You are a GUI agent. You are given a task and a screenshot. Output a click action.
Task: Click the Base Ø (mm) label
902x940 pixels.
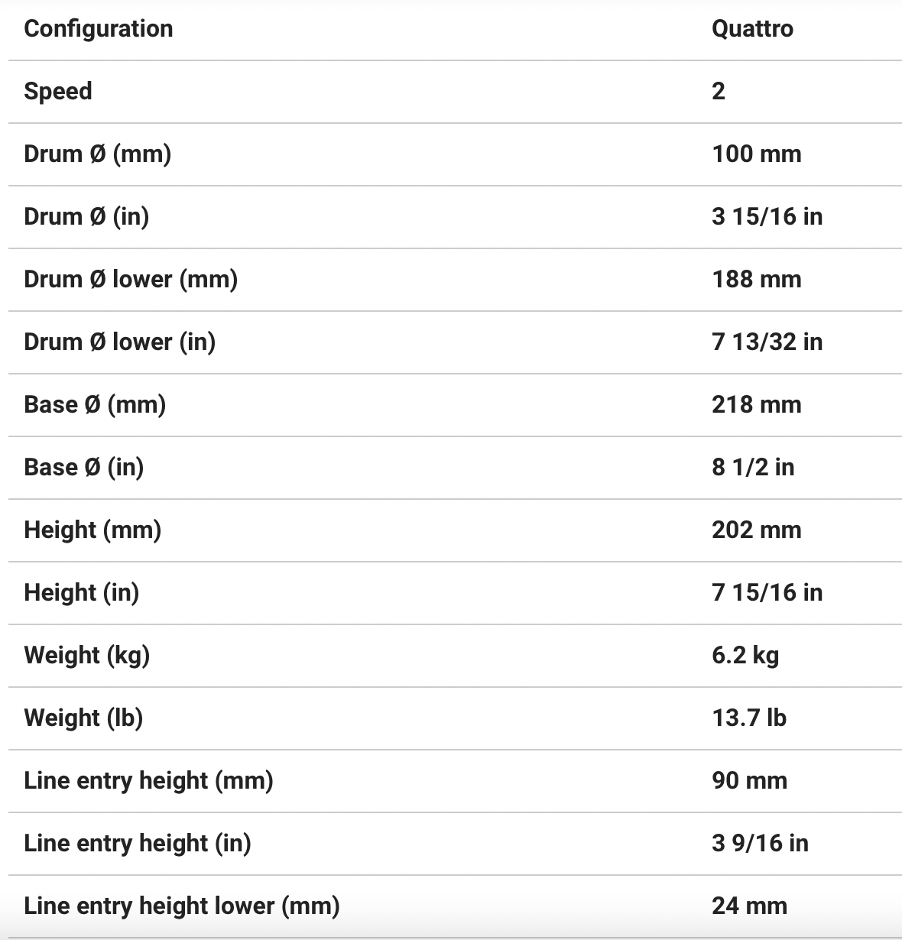click(x=95, y=405)
